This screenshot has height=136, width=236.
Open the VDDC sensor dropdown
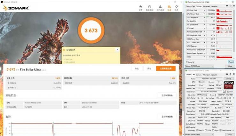tap(204, 57)
